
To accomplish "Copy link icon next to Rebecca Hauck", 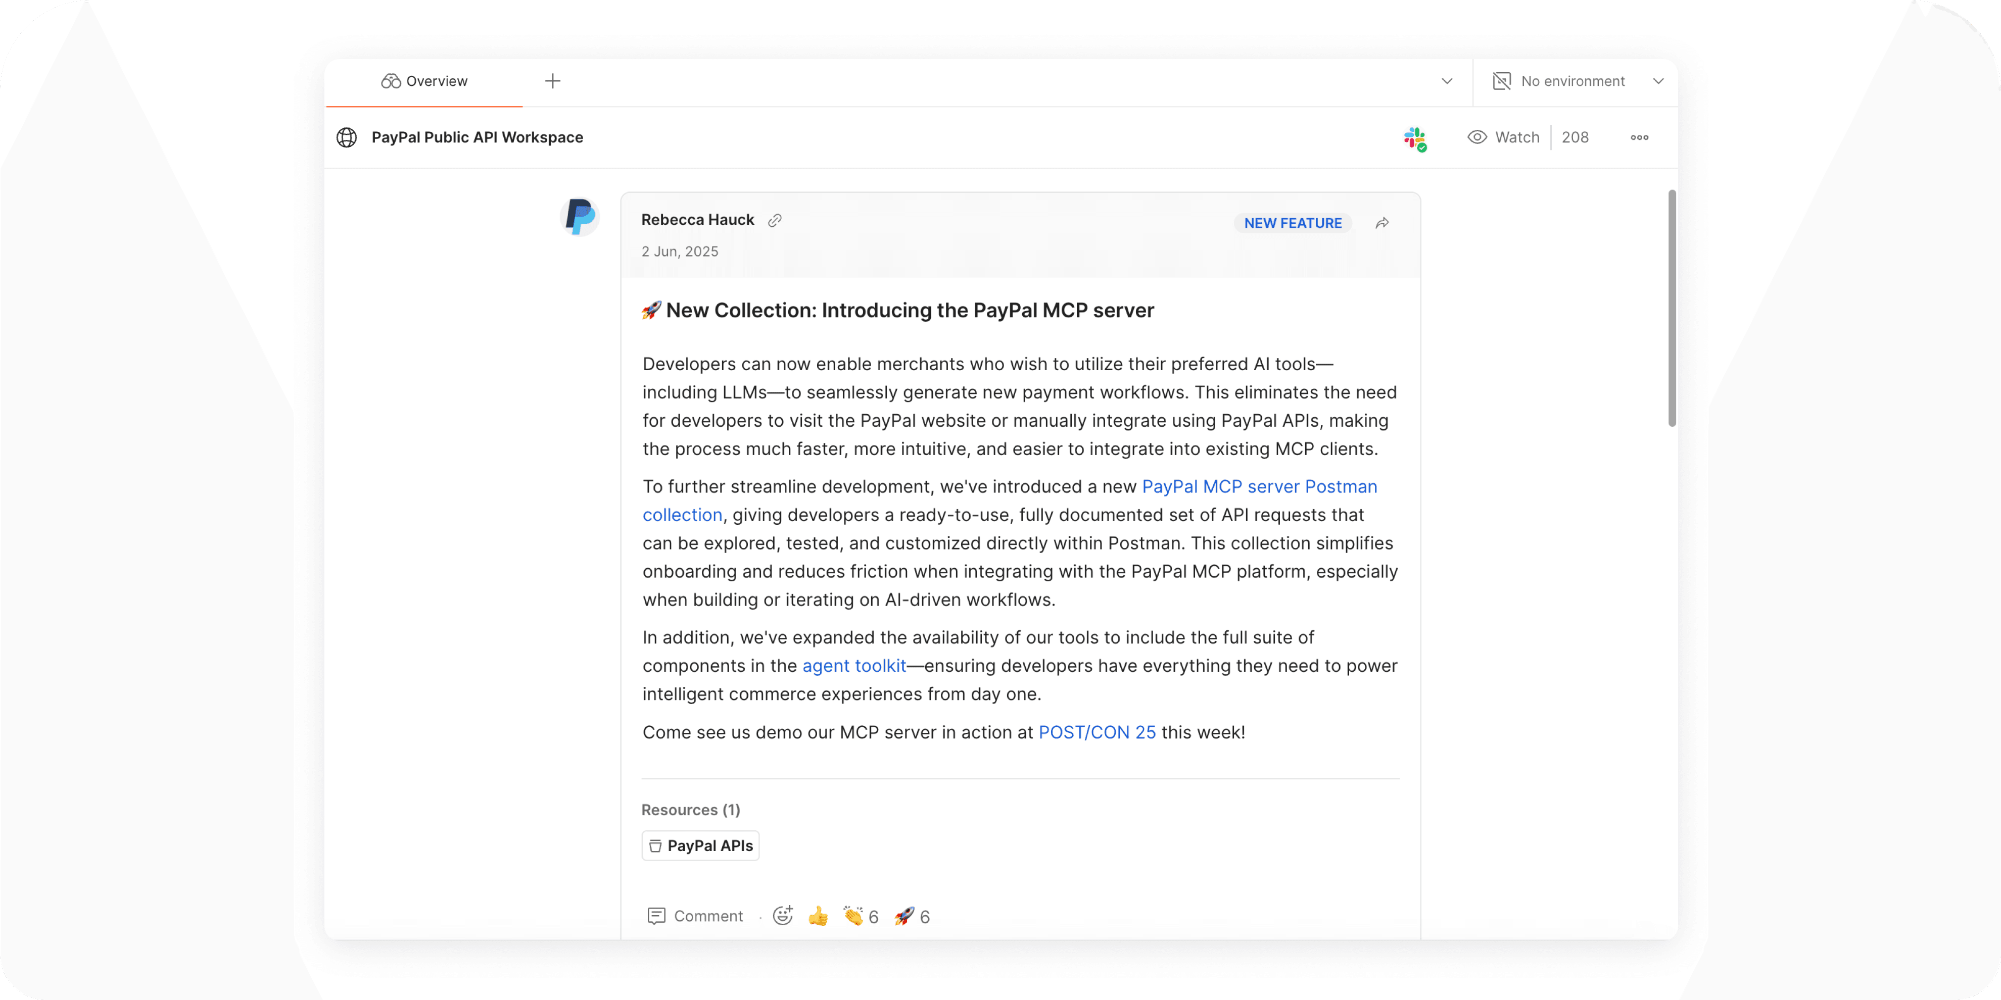I will pyautogui.click(x=775, y=221).
